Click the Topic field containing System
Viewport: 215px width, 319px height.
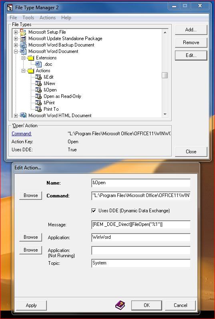pos(141,263)
